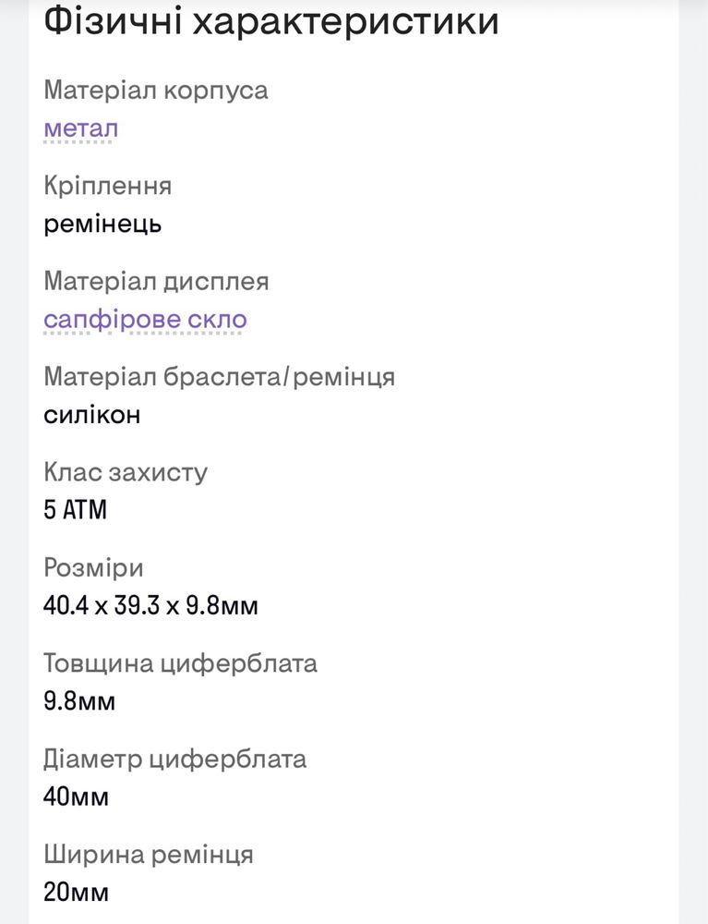The image size is (708, 924).
Task: Click the grey right page margin
Action: coord(693,462)
